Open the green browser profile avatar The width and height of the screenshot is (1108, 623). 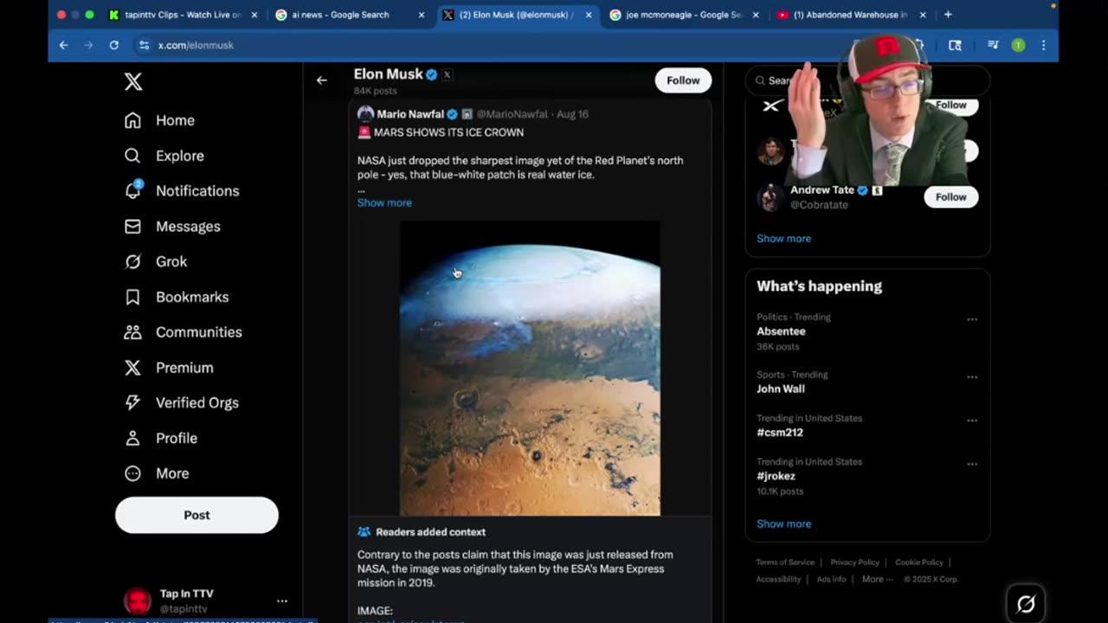[x=1018, y=45]
